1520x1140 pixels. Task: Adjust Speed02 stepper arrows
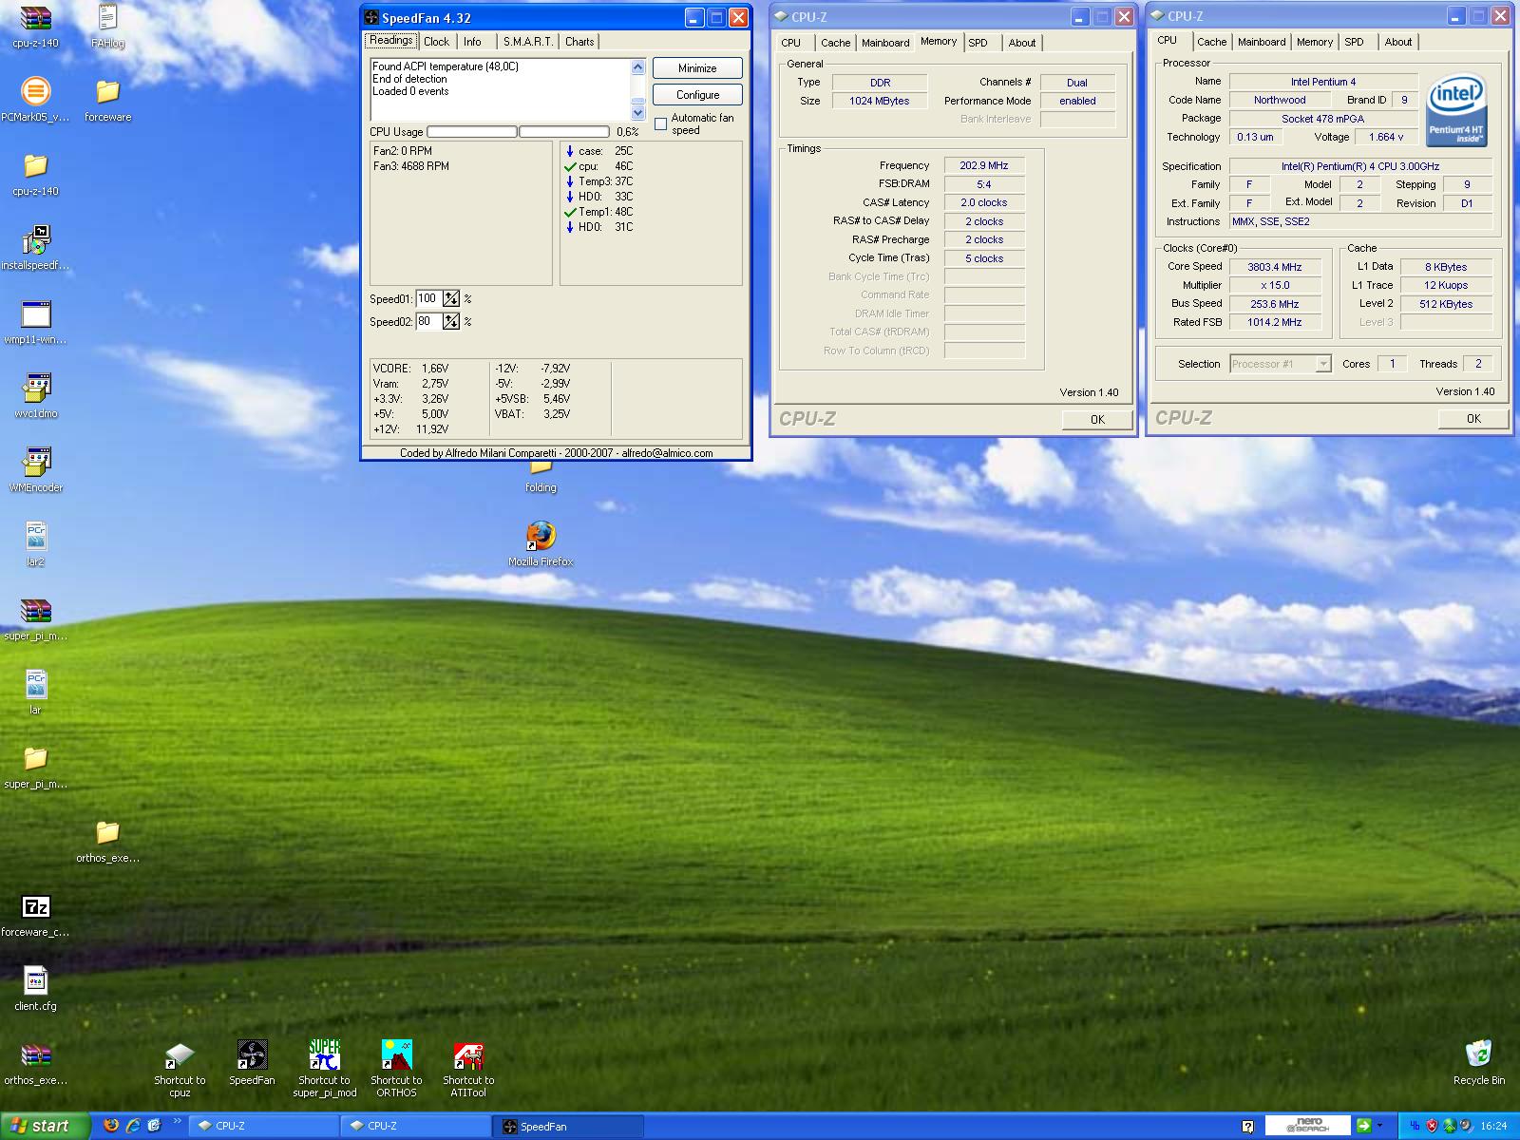pos(451,321)
